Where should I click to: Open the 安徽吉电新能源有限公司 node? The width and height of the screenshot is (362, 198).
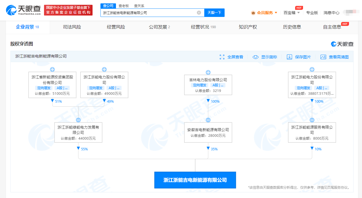[208, 133]
